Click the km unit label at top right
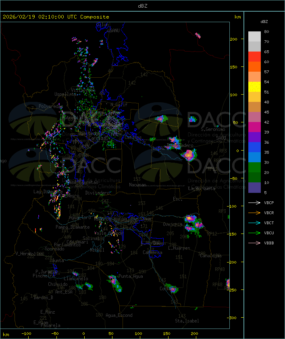 click(x=237, y=17)
